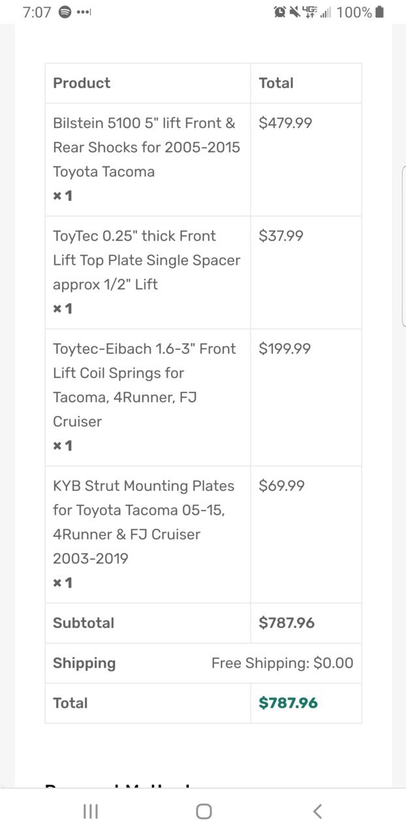Screen dimensions: 406x835
Task: Tap the green $787.96 total amount
Action: coord(288,703)
